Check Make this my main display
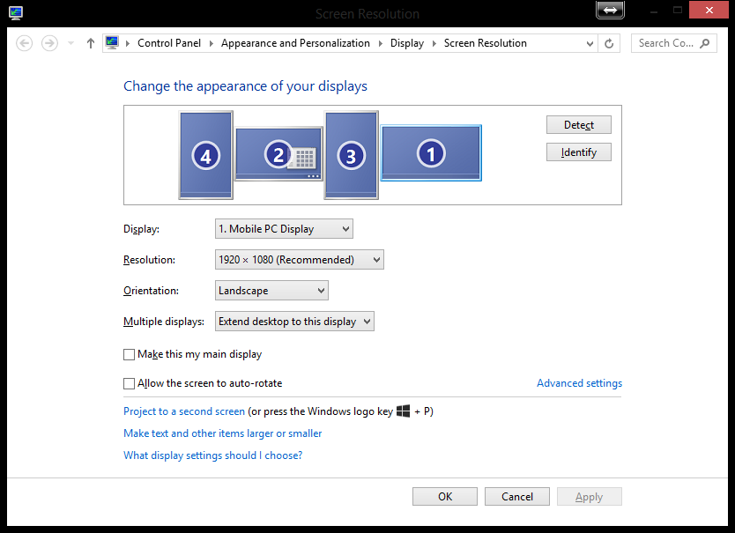735x533 pixels. [x=129, y=354]
